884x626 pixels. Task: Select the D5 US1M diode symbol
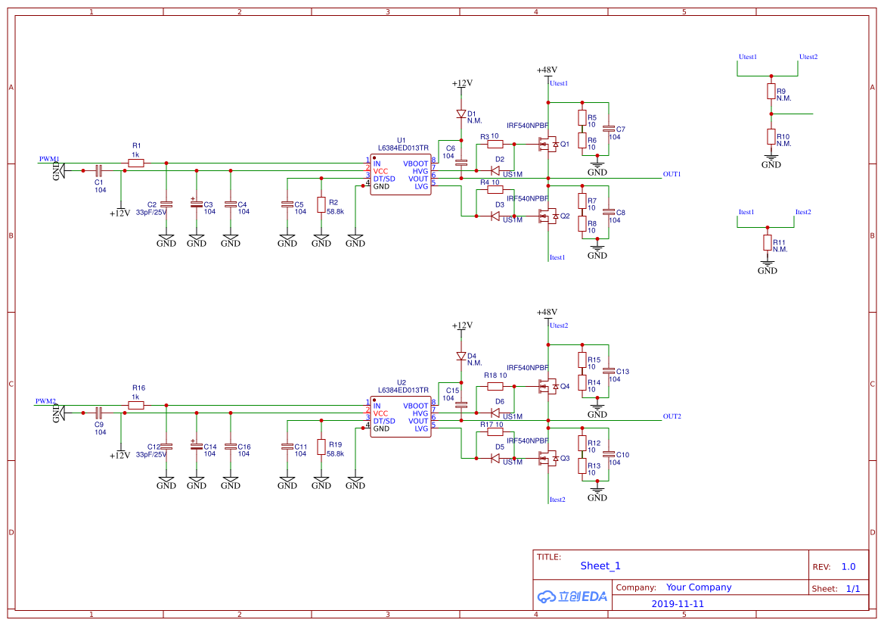(x=495, y=458)
